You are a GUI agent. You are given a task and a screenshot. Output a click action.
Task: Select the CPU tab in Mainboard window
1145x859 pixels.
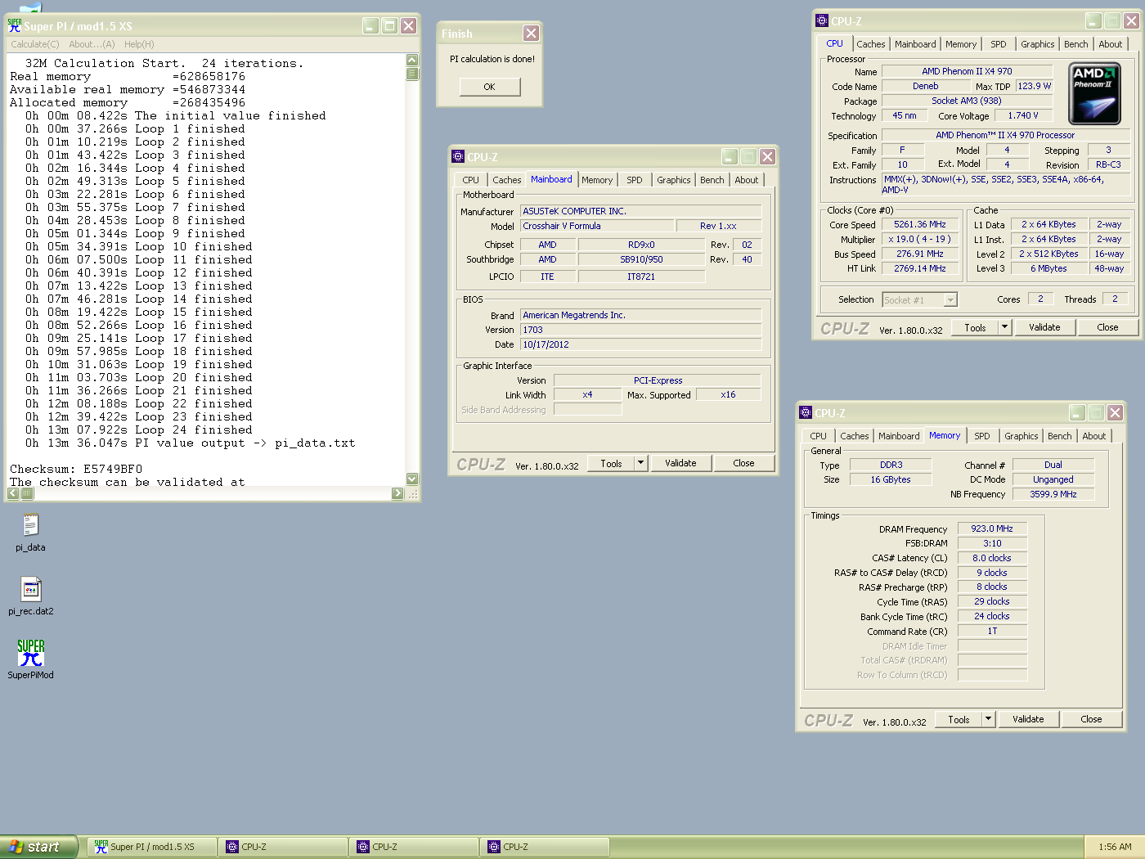[470, 180]
